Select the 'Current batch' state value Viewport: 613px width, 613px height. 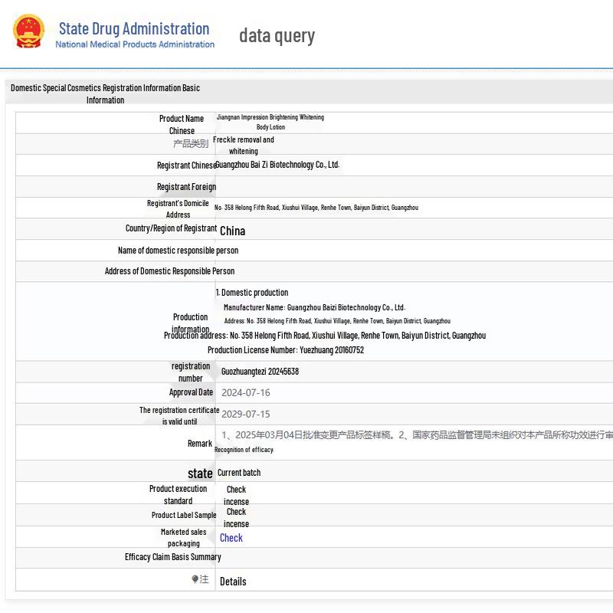pos(239,473)
